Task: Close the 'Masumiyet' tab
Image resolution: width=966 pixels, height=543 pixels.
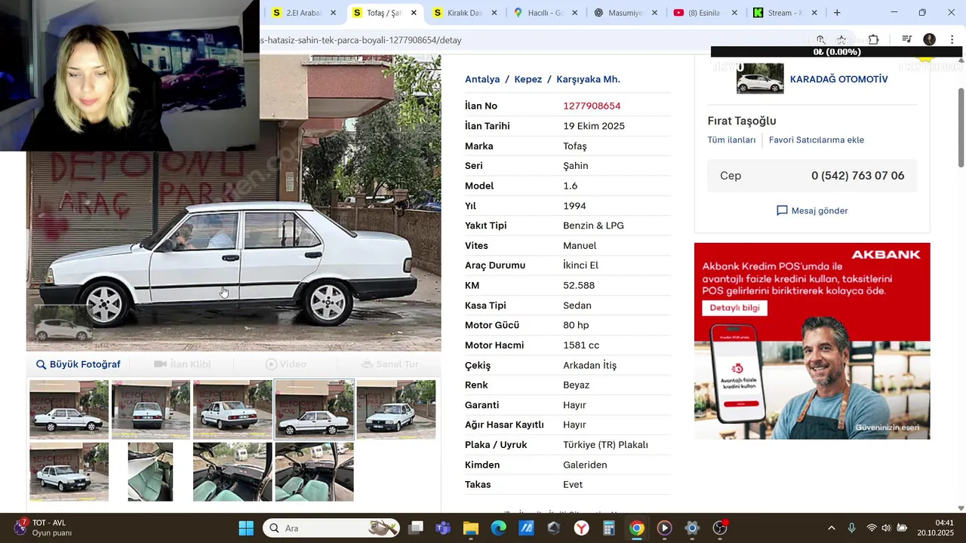Action: pos(654,13)
